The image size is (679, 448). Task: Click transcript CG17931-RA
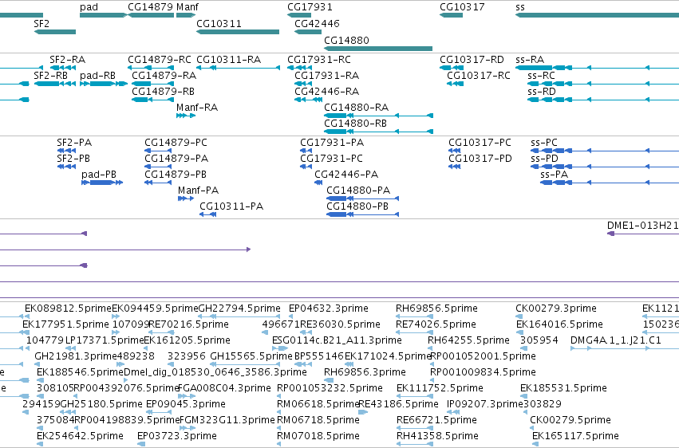(x=327, y=75)
